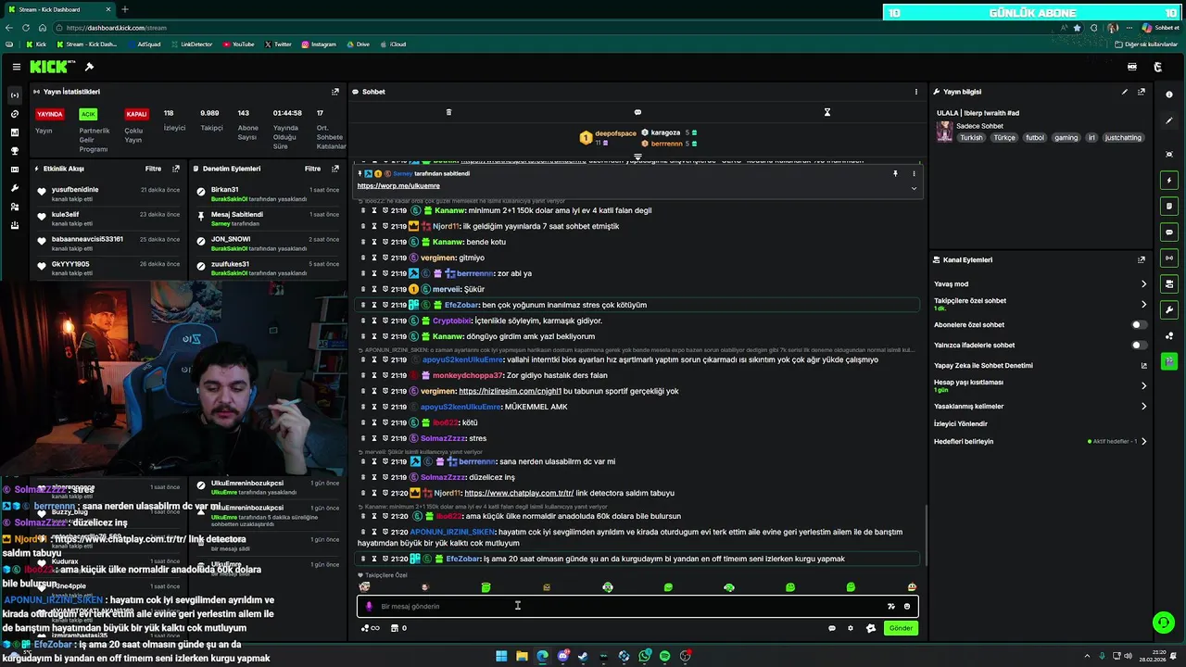The width and height of the screenshot is (1186, 667).
Task: Open the link icon in the left sidebar
Action: (14, 114)
